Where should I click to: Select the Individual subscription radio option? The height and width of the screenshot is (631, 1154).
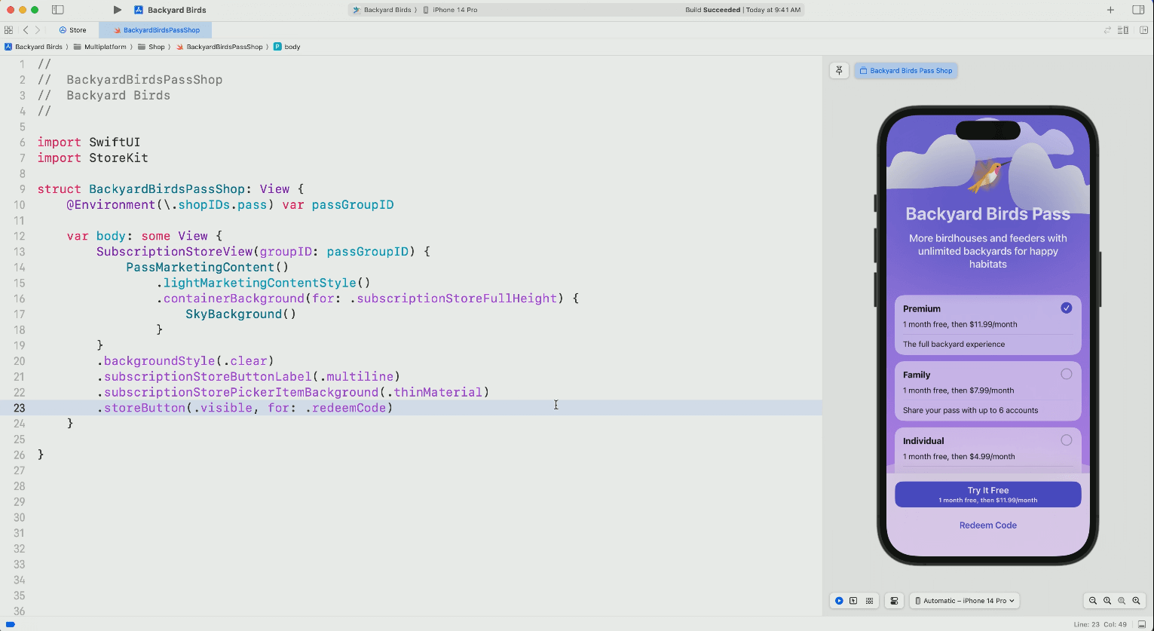[x=1066, y=440]
